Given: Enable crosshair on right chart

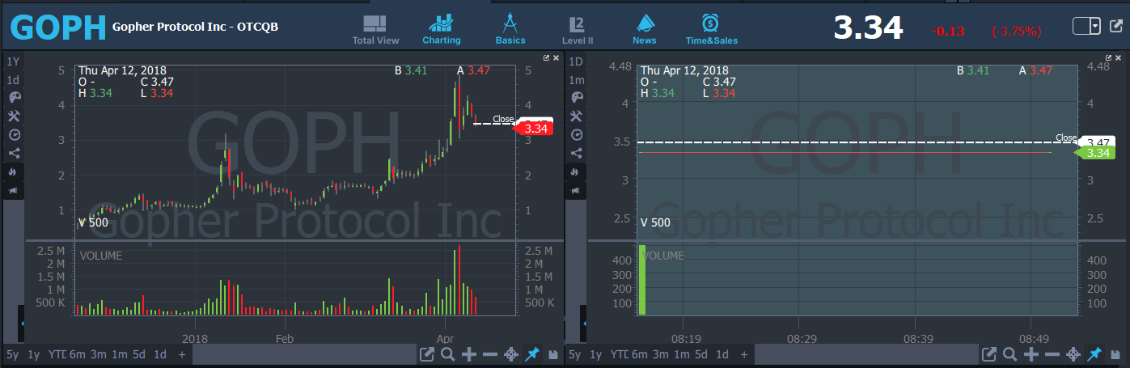Looking at the screenshot, I should [1073, 354].
